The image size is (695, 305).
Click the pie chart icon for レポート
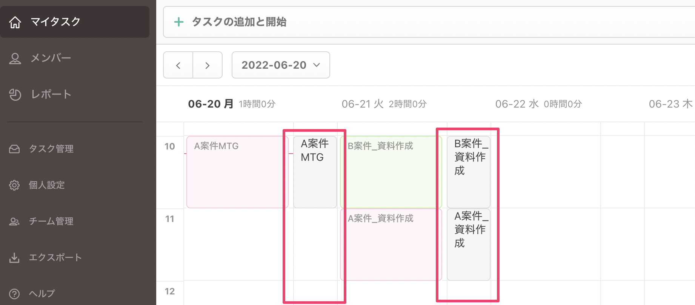[x=15, y=94]
